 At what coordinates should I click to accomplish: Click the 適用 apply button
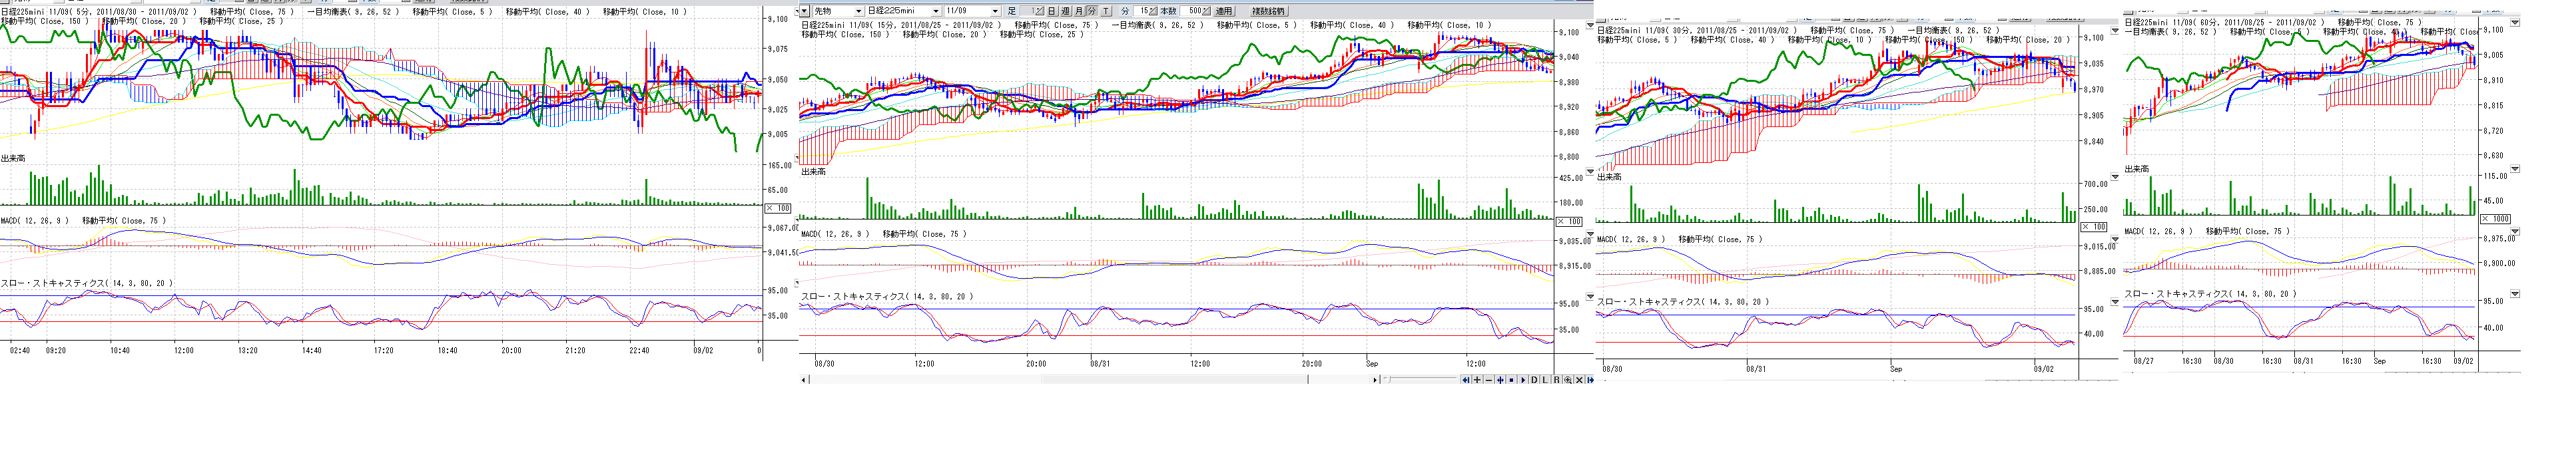pyautogui.click(x=1224, y=11)
